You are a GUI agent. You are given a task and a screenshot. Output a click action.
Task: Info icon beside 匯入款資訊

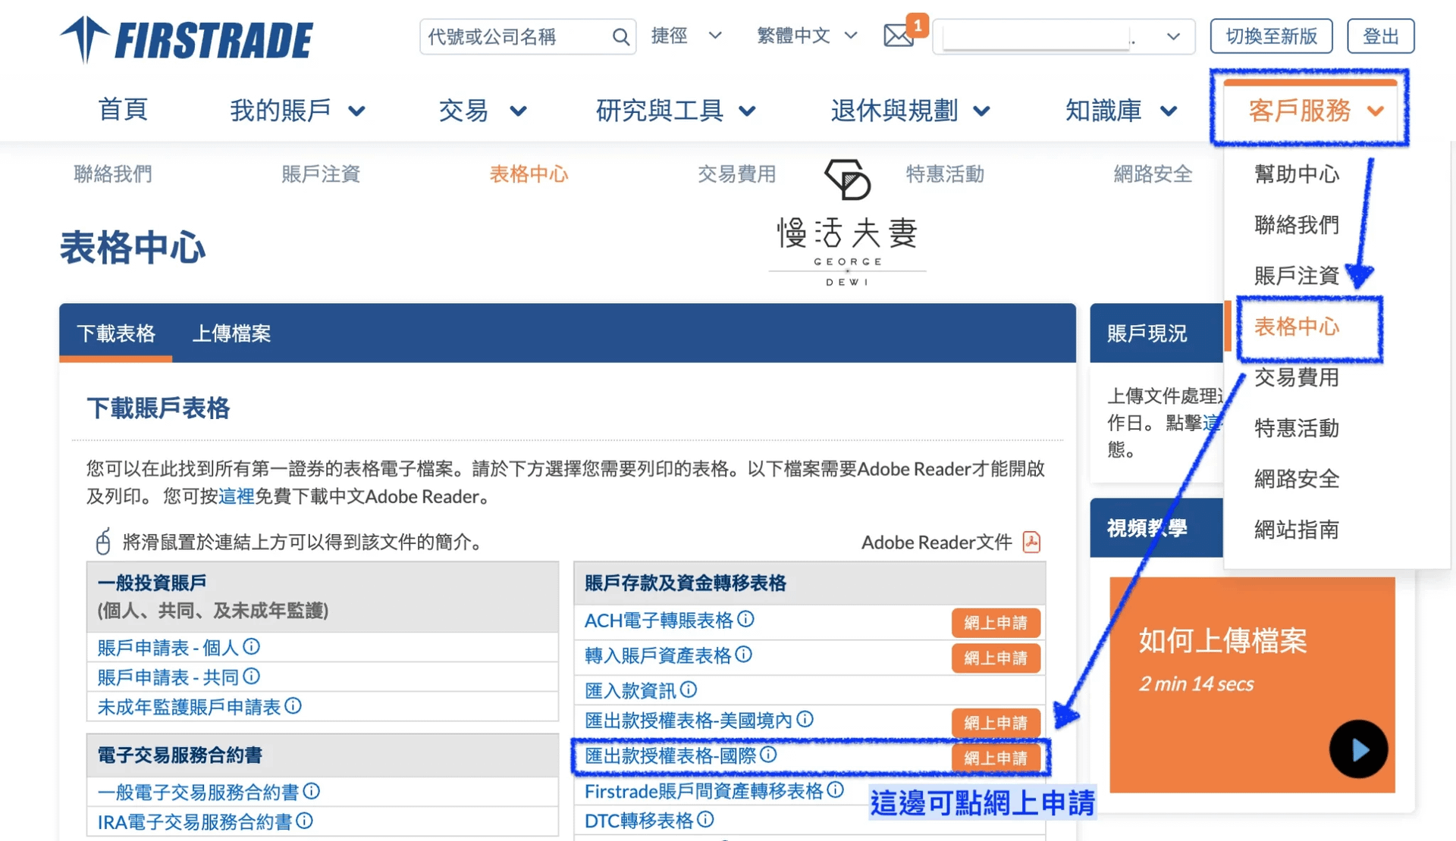pyautogui.click(x=689, y=689)
